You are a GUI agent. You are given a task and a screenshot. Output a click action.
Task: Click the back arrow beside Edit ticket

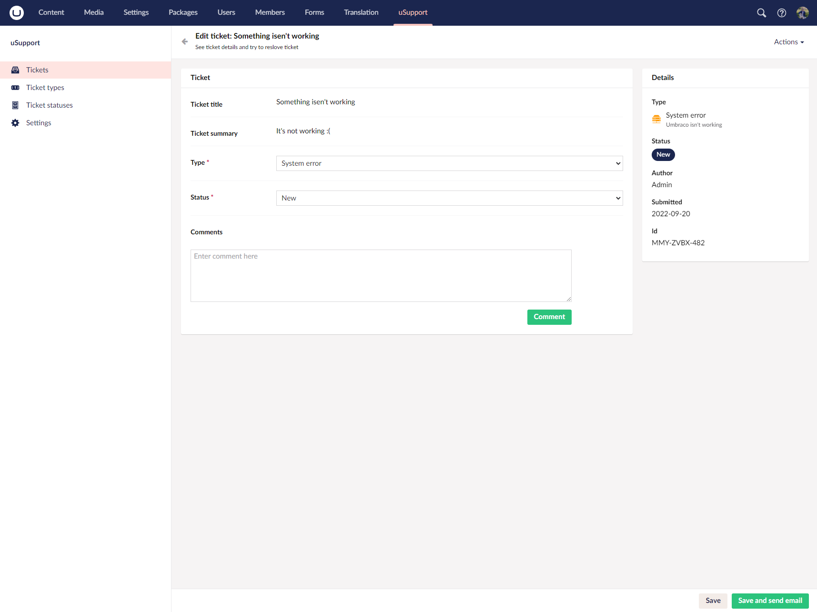185,41
